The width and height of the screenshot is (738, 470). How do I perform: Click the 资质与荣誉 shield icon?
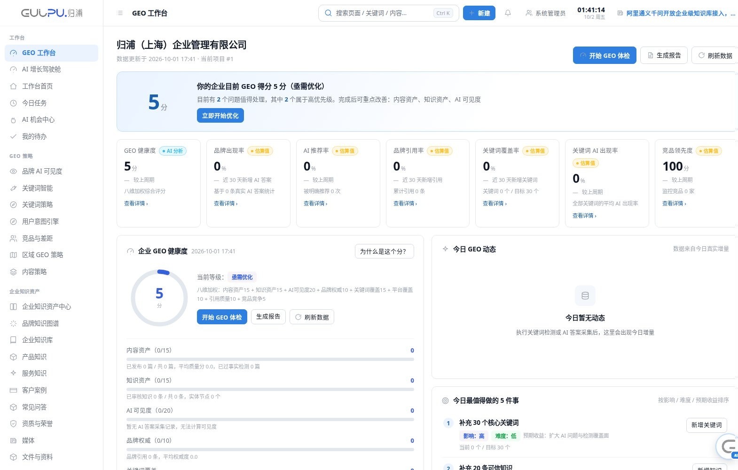pos(13,423)
